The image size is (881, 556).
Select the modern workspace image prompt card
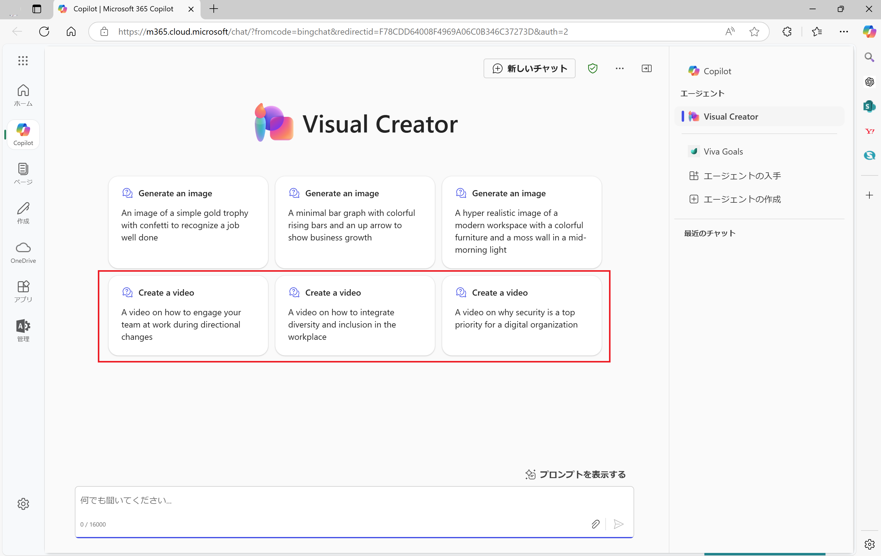tap(522, 222)
